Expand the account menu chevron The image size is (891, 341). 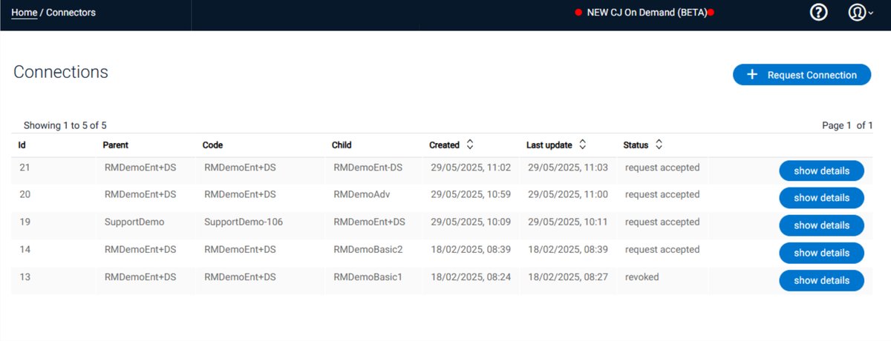coord(871,14)
